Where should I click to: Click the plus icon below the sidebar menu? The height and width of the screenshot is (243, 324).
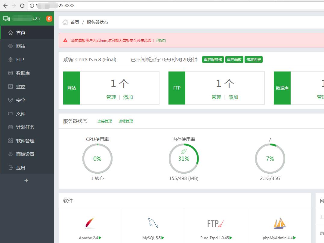(26, 181)
